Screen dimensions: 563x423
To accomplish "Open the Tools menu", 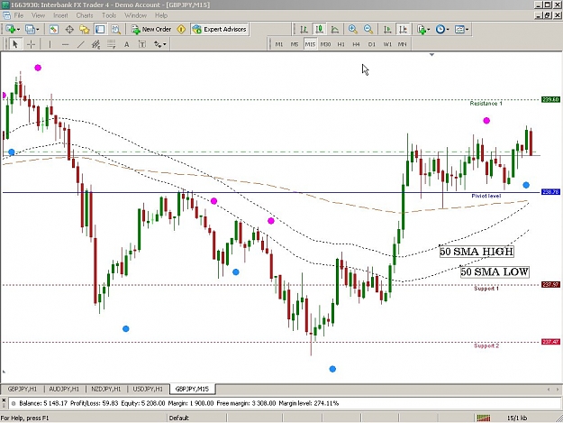I will [109, 15].
